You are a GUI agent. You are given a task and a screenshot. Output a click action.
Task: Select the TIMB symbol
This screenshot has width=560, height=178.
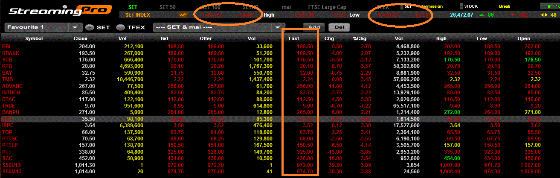(x=8, y=79)
